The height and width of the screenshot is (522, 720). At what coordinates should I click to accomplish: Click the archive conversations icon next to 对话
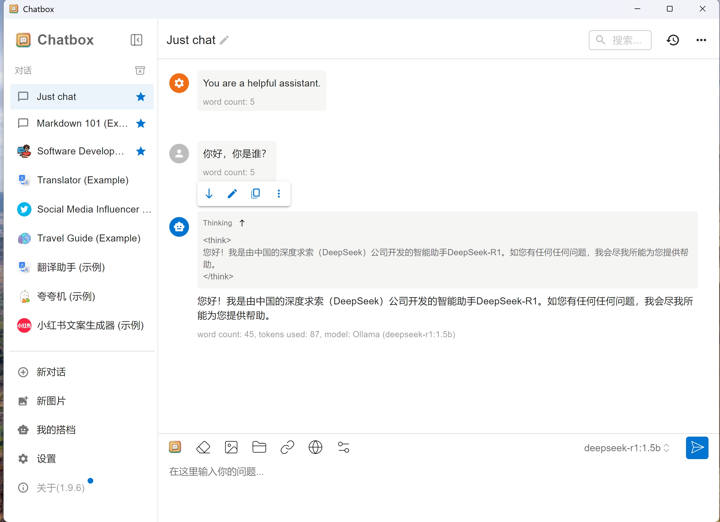140,70
